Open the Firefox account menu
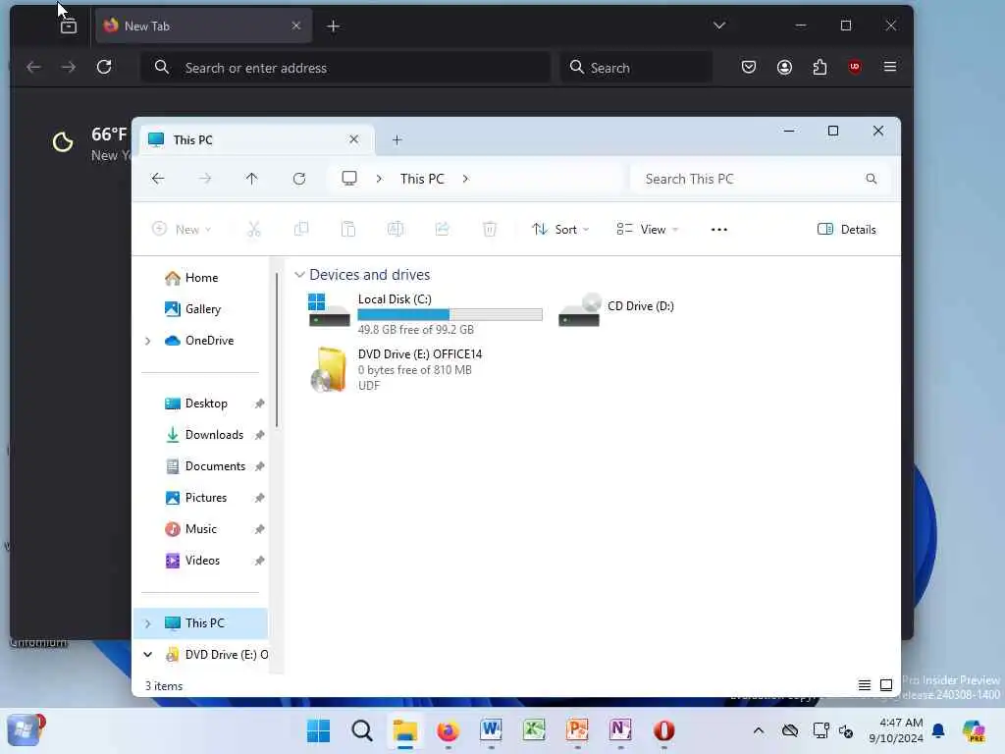The height and width of the screenshot is (754, 1005). [x=784, y=67]
